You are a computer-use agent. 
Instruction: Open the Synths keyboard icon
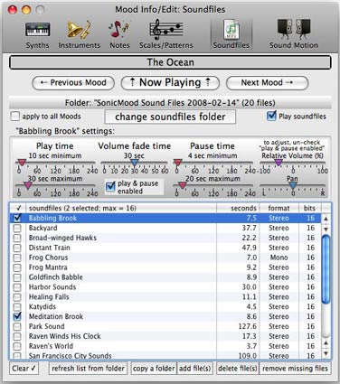click(x=38, y=29)
